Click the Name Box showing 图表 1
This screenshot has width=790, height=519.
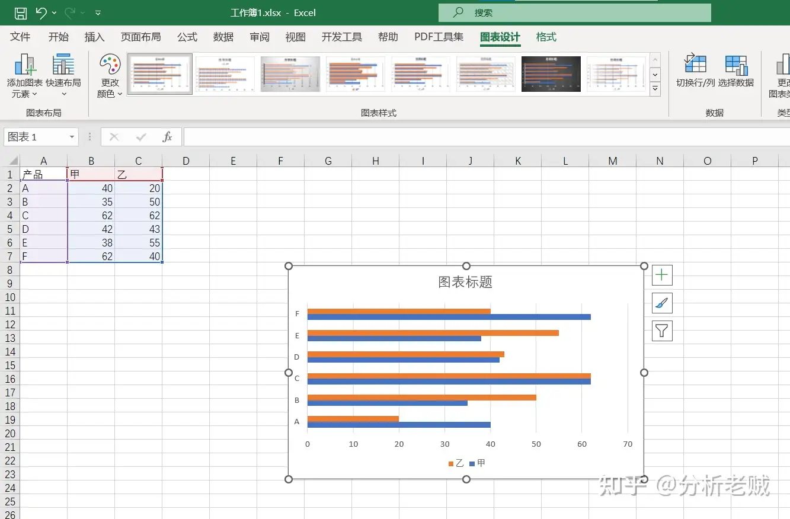pyautogui.click(x=36, y=137)
